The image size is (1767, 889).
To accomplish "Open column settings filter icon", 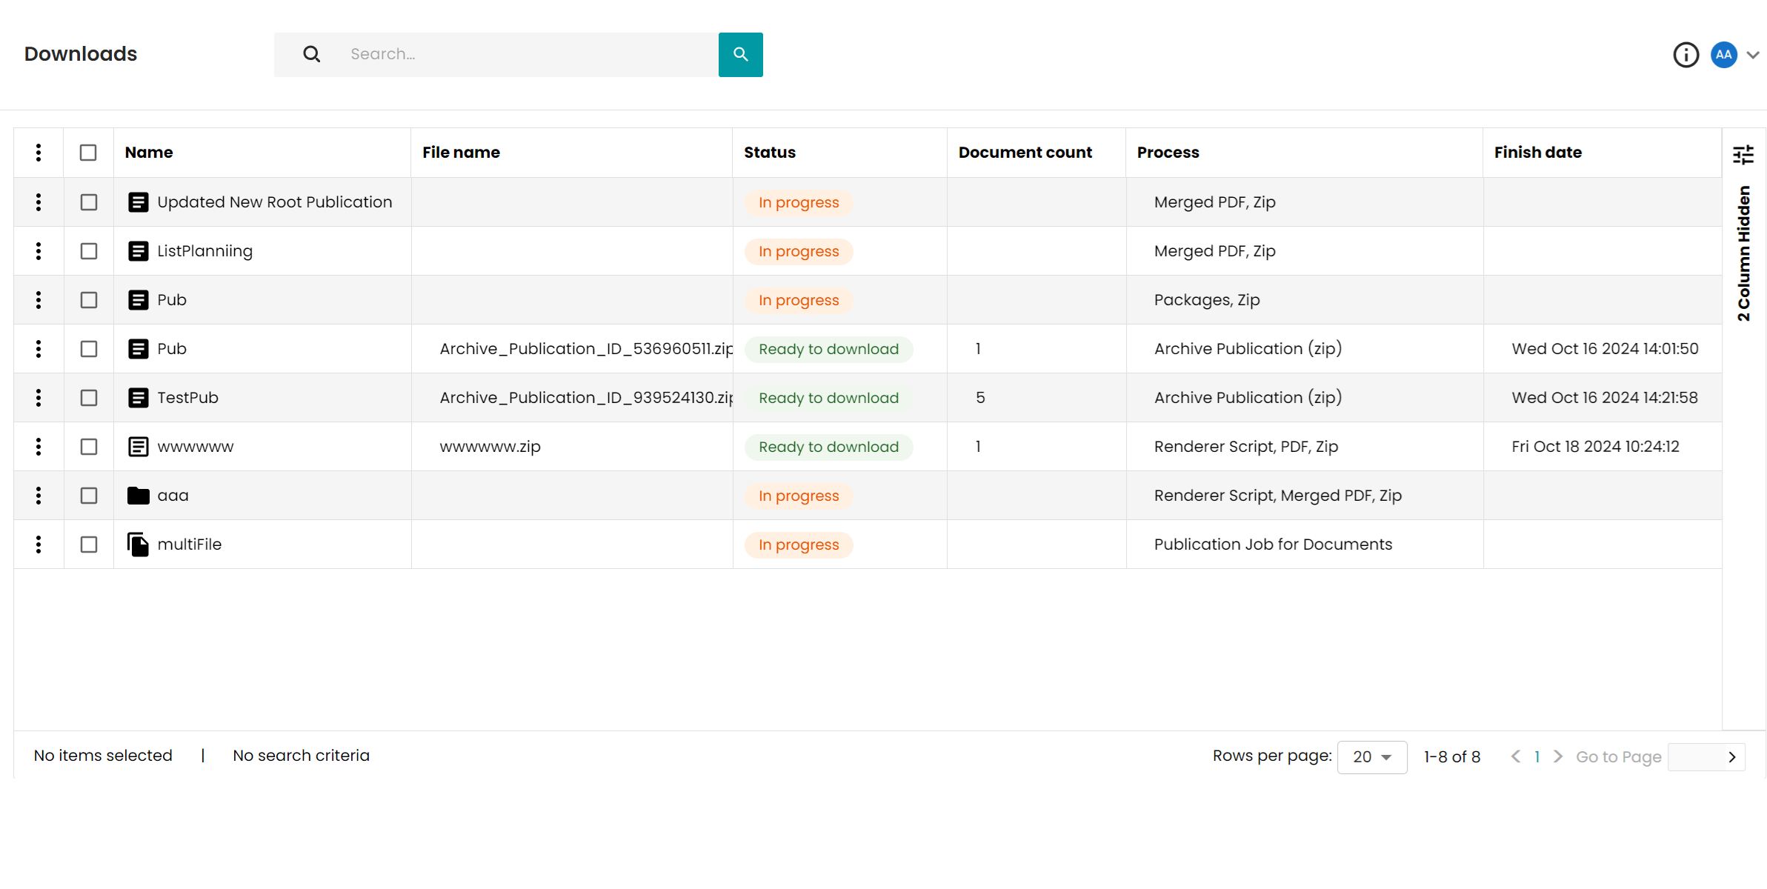I will pyautogui.click(x=1743, y=154).
